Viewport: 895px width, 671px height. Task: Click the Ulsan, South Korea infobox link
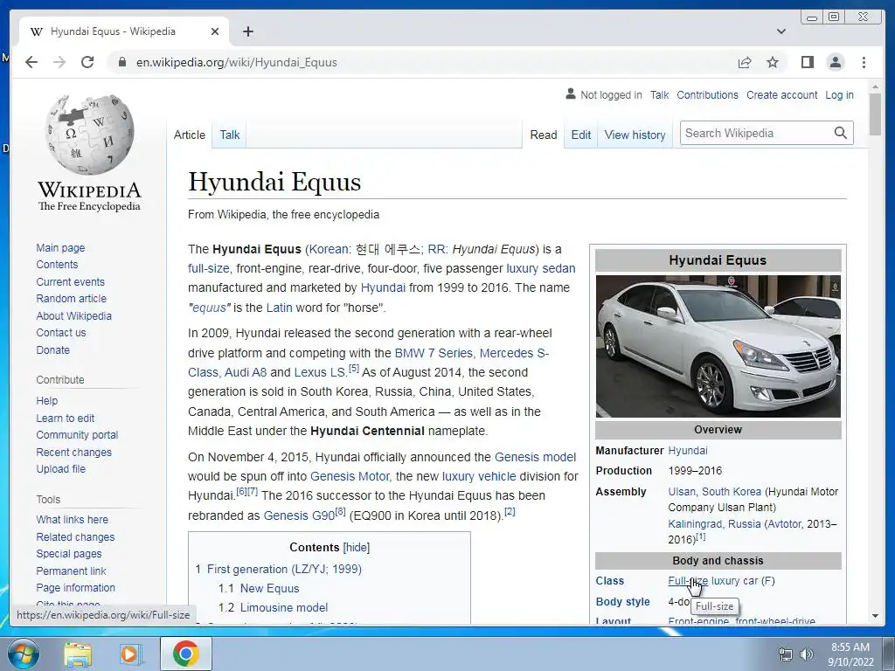715,491
